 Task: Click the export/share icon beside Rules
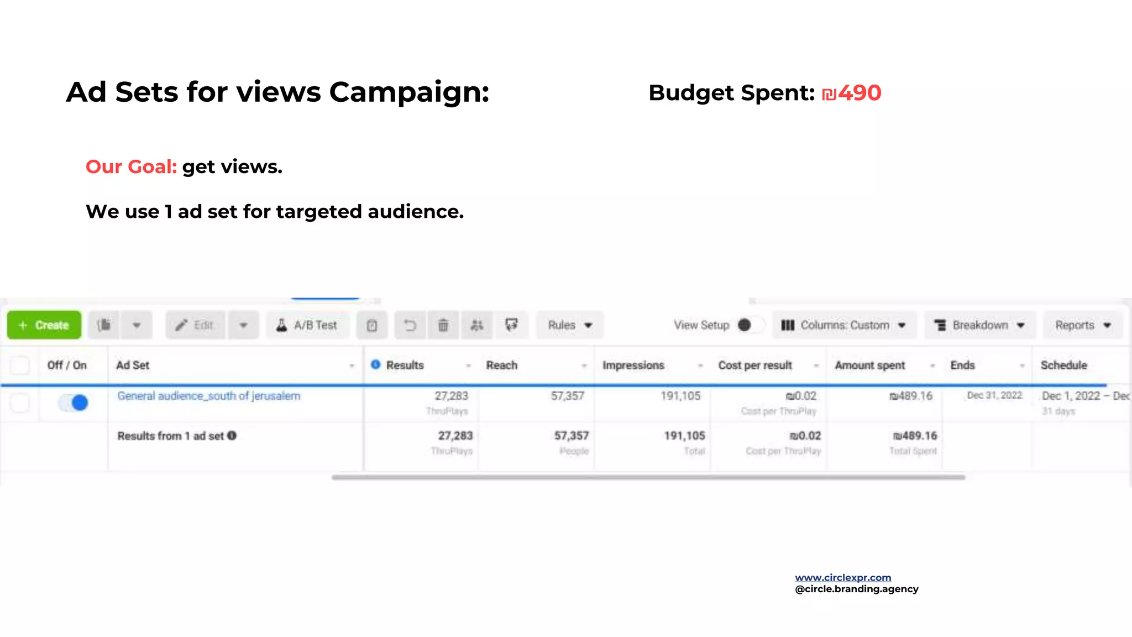pyautogui.click(x=512, y=325)
